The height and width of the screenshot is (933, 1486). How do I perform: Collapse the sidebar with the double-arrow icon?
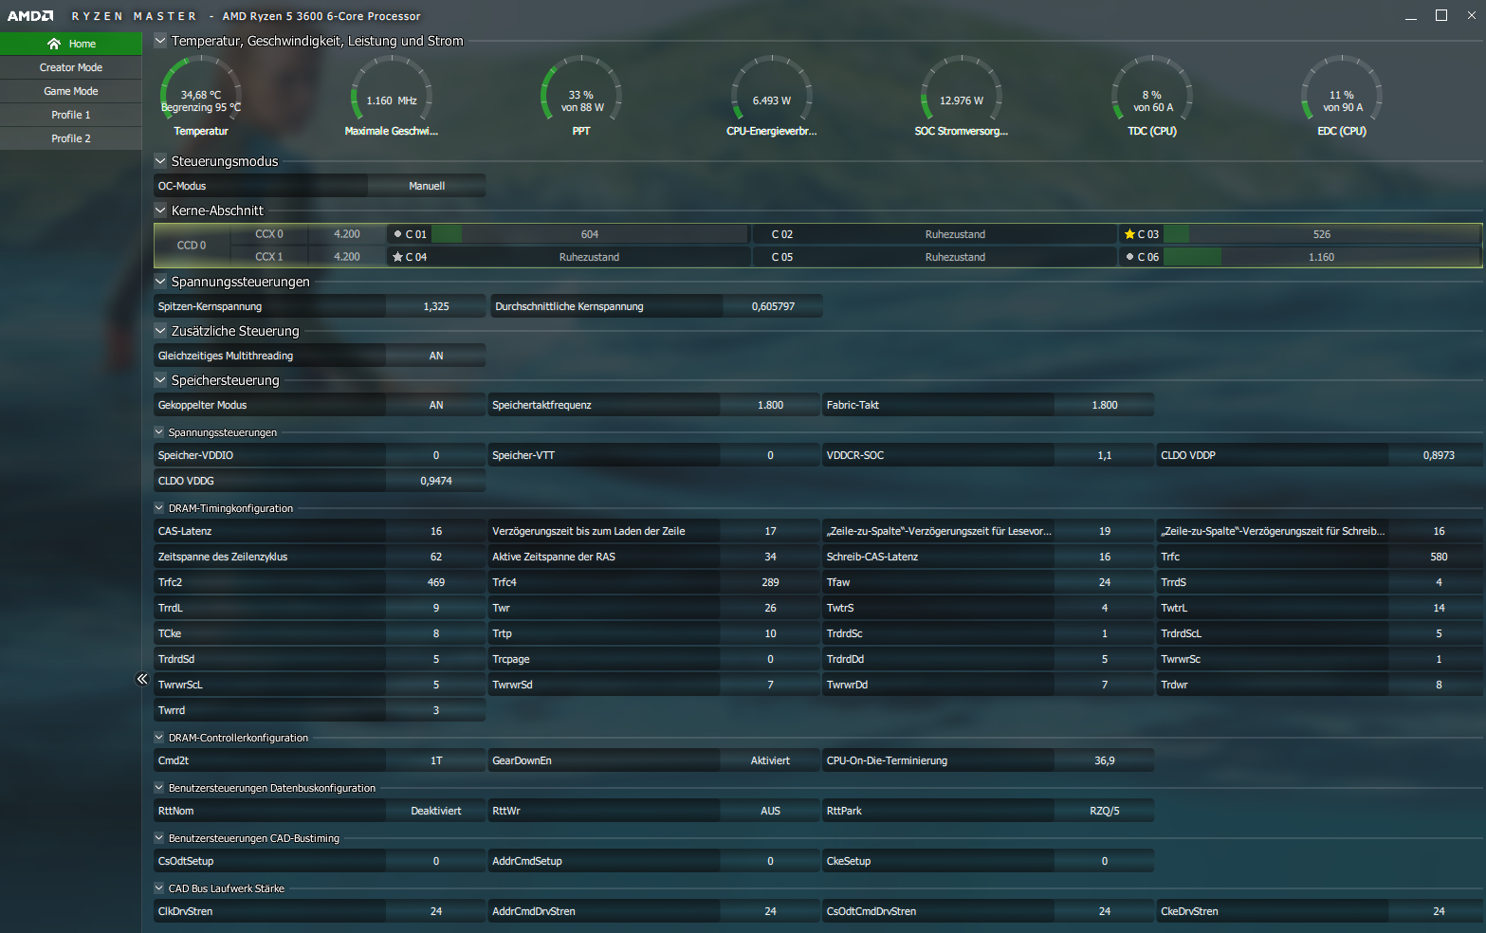click(141, 679)
